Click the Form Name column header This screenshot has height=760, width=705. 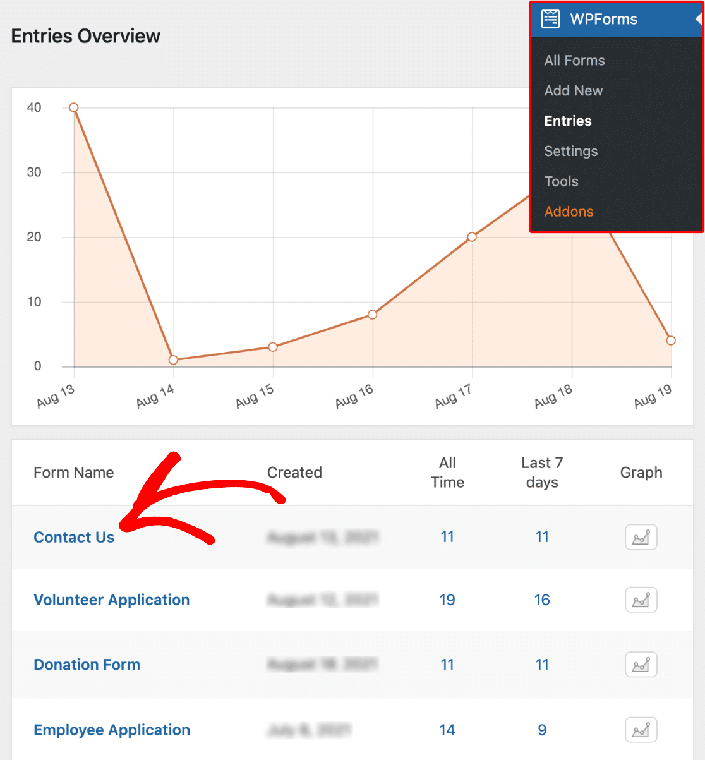pos(74,473)
